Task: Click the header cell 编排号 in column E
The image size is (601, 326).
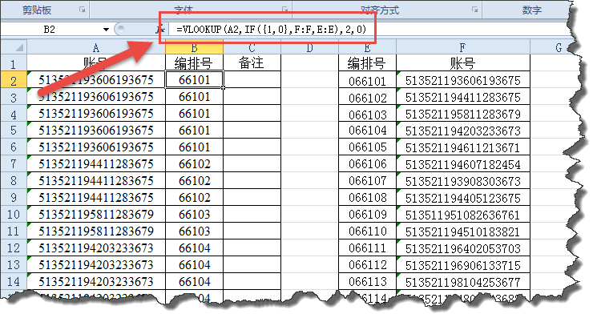Action: click(366, 63)
